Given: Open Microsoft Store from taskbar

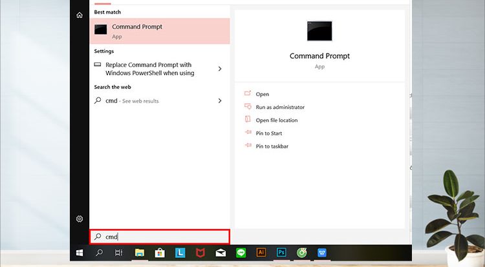Looking at the screenshot, I should click(x=160, y=253).
